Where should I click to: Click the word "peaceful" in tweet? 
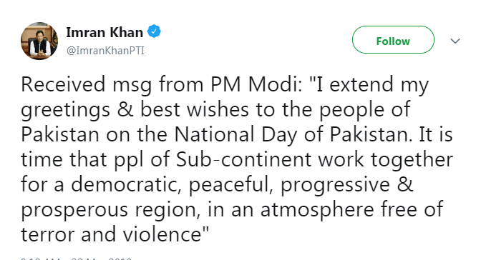pos(230,185)
